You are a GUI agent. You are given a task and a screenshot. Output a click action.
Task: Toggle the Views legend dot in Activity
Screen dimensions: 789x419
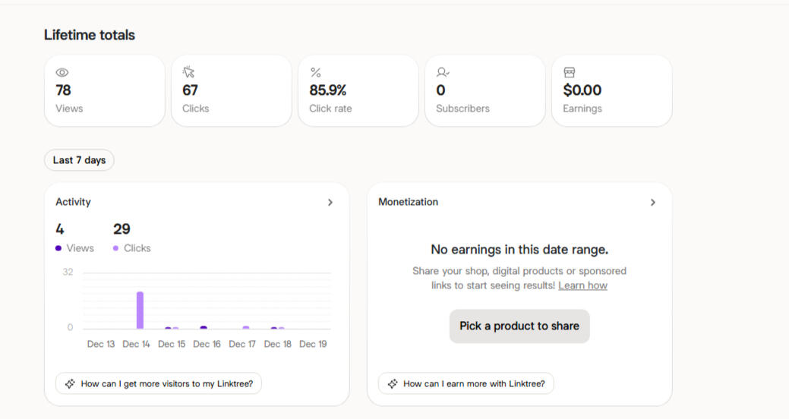[59, 248]
